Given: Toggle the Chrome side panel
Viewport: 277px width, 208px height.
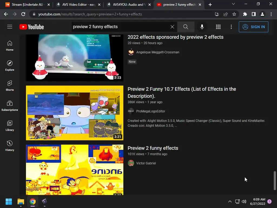Looking at the screenshot, I should [x=254, y=14].
